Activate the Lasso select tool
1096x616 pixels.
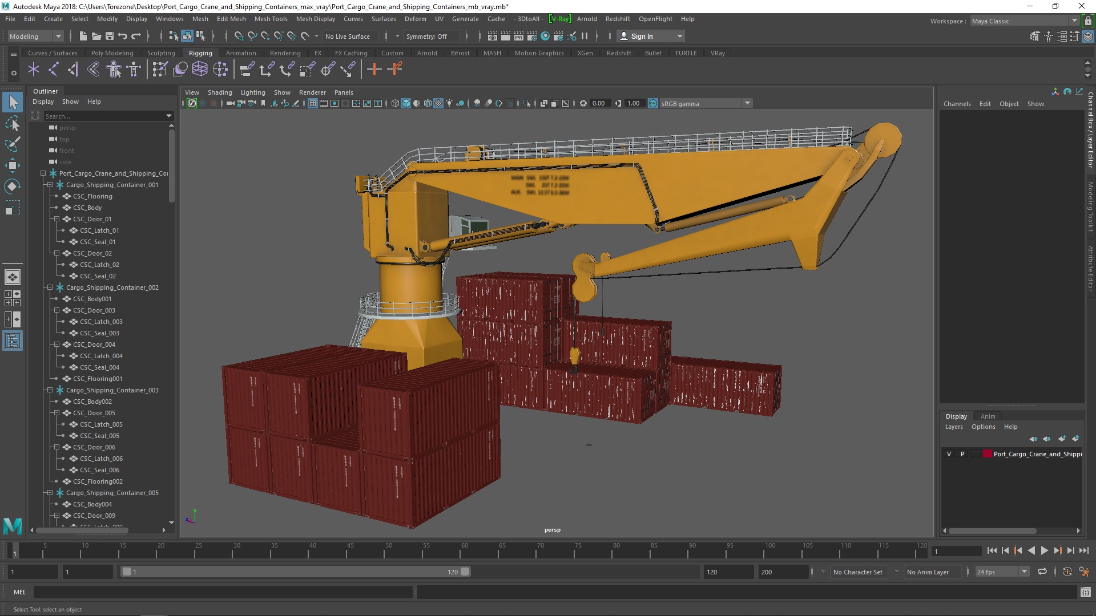pyautogui.click(x=13, y=123)
